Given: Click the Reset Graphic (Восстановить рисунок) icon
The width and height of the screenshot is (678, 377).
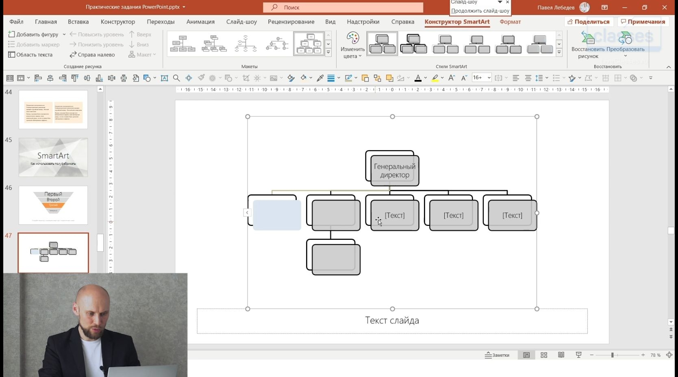Looking at the screenshot, I should point(588,45).
